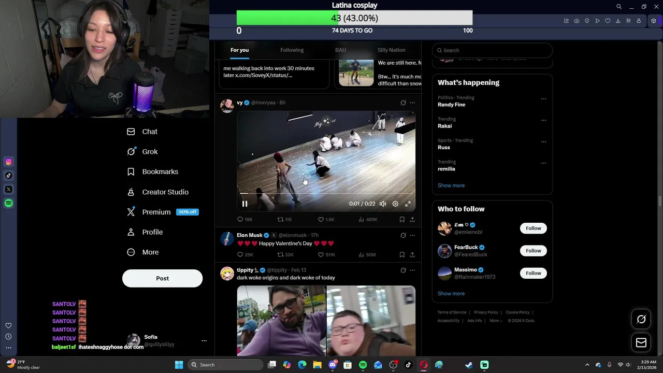Viewport: 663px width, 373px height.
Task: Repost the vy post (115)
Action: 284,220
